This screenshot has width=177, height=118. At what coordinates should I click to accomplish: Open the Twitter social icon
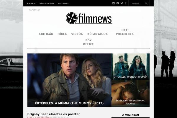click(122, 3)
